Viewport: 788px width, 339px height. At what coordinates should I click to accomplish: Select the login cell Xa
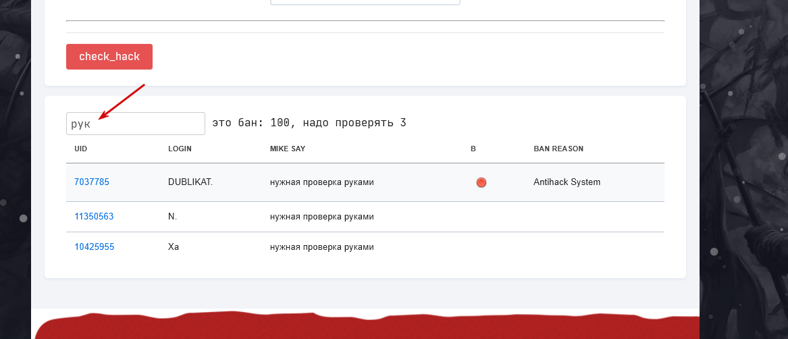pyautogui.click(x=174, y=247)
